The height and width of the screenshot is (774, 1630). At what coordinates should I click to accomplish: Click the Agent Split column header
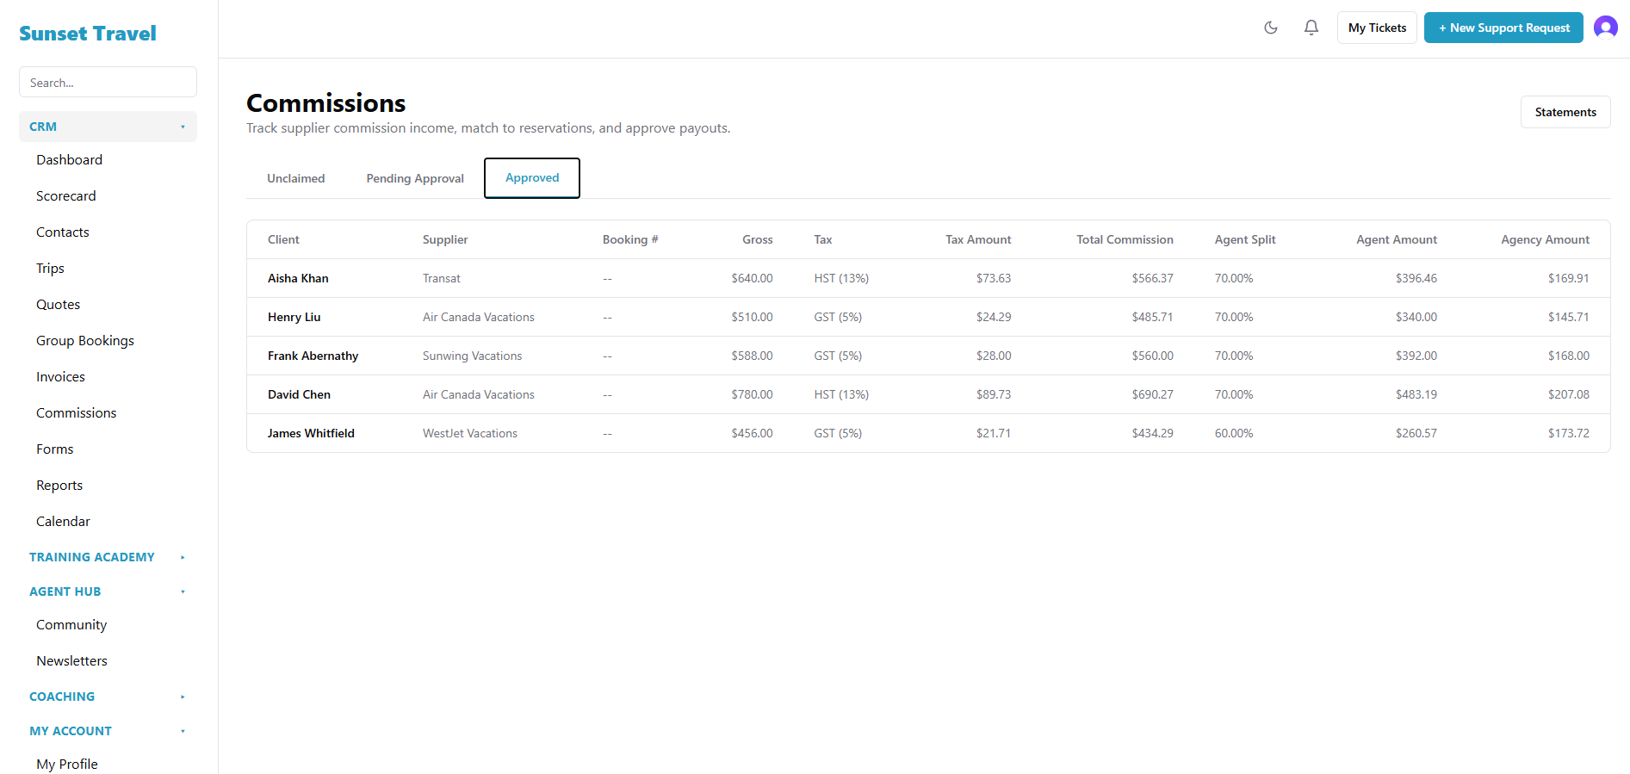pos(1245,239)
